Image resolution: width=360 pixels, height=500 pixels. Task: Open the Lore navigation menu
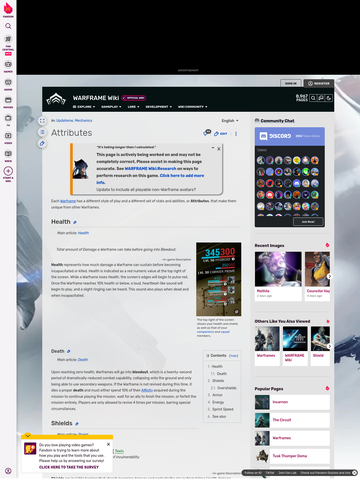click(x=133, y=107)
